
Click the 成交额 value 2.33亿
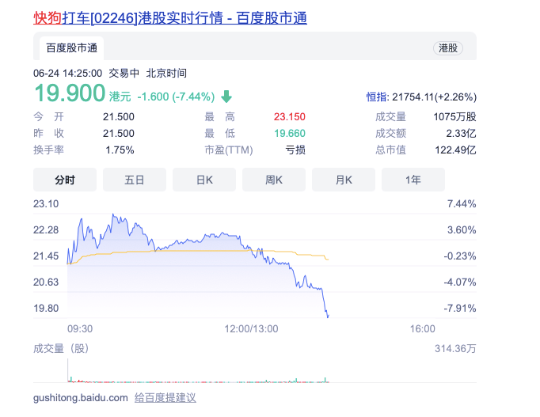(461, 134)
